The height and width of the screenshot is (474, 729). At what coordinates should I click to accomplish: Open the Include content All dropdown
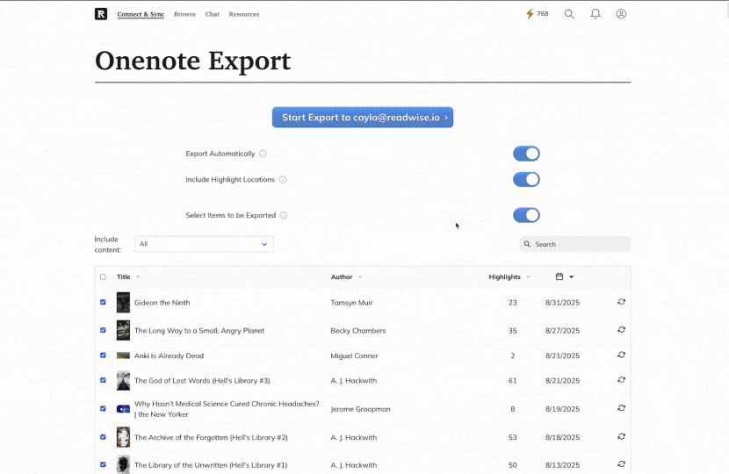pyautogui.click(x=204, y=244)
